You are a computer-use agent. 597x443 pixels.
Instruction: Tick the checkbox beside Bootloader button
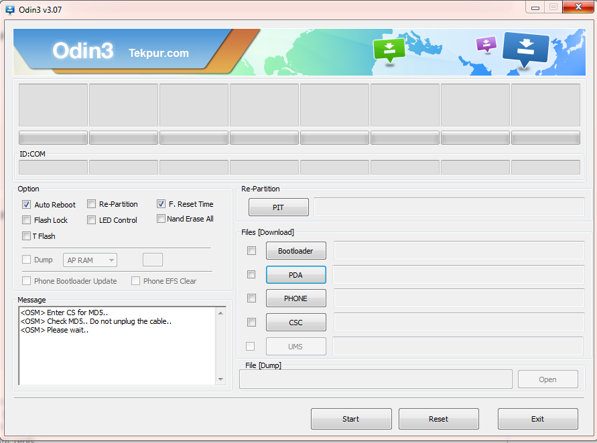(252, 250)
